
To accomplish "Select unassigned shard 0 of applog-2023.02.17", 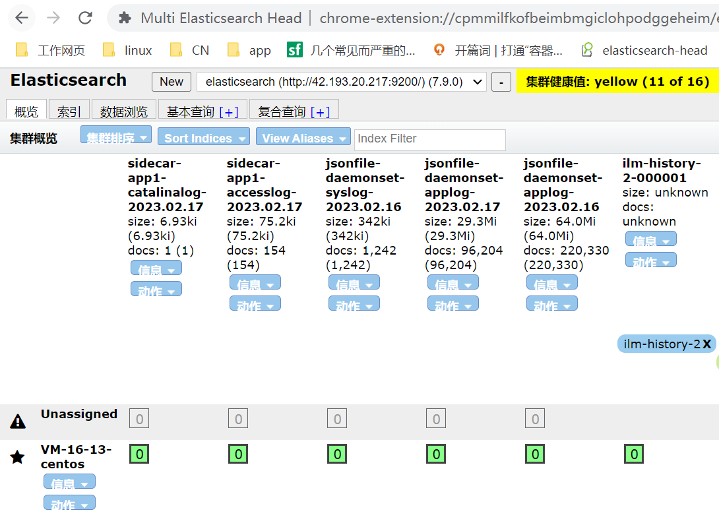I will pos(436,418).
